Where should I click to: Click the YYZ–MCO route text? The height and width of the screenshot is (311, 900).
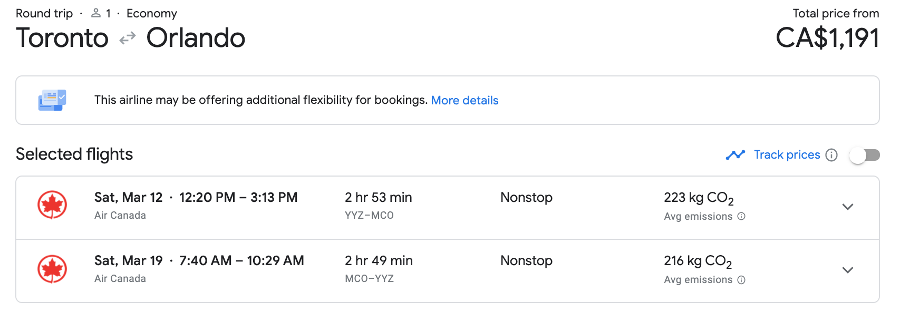click(369, 215)
